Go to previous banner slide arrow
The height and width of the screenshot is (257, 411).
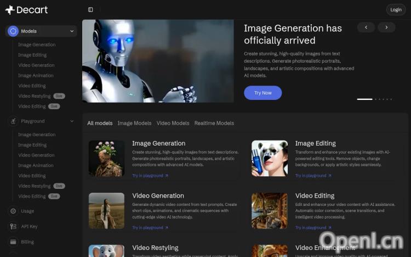click(x=366, y=27)
